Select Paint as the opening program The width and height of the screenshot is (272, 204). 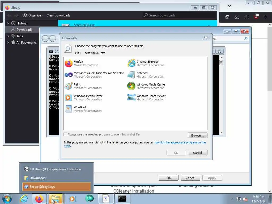[83, 86]
